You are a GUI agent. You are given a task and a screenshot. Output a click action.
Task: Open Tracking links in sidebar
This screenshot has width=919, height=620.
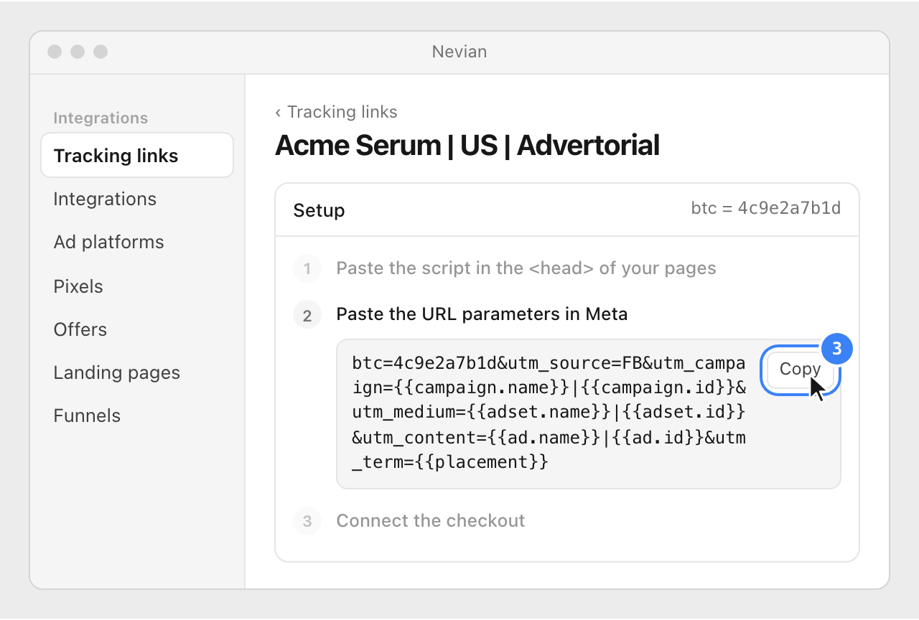click(x=137, y=156)
